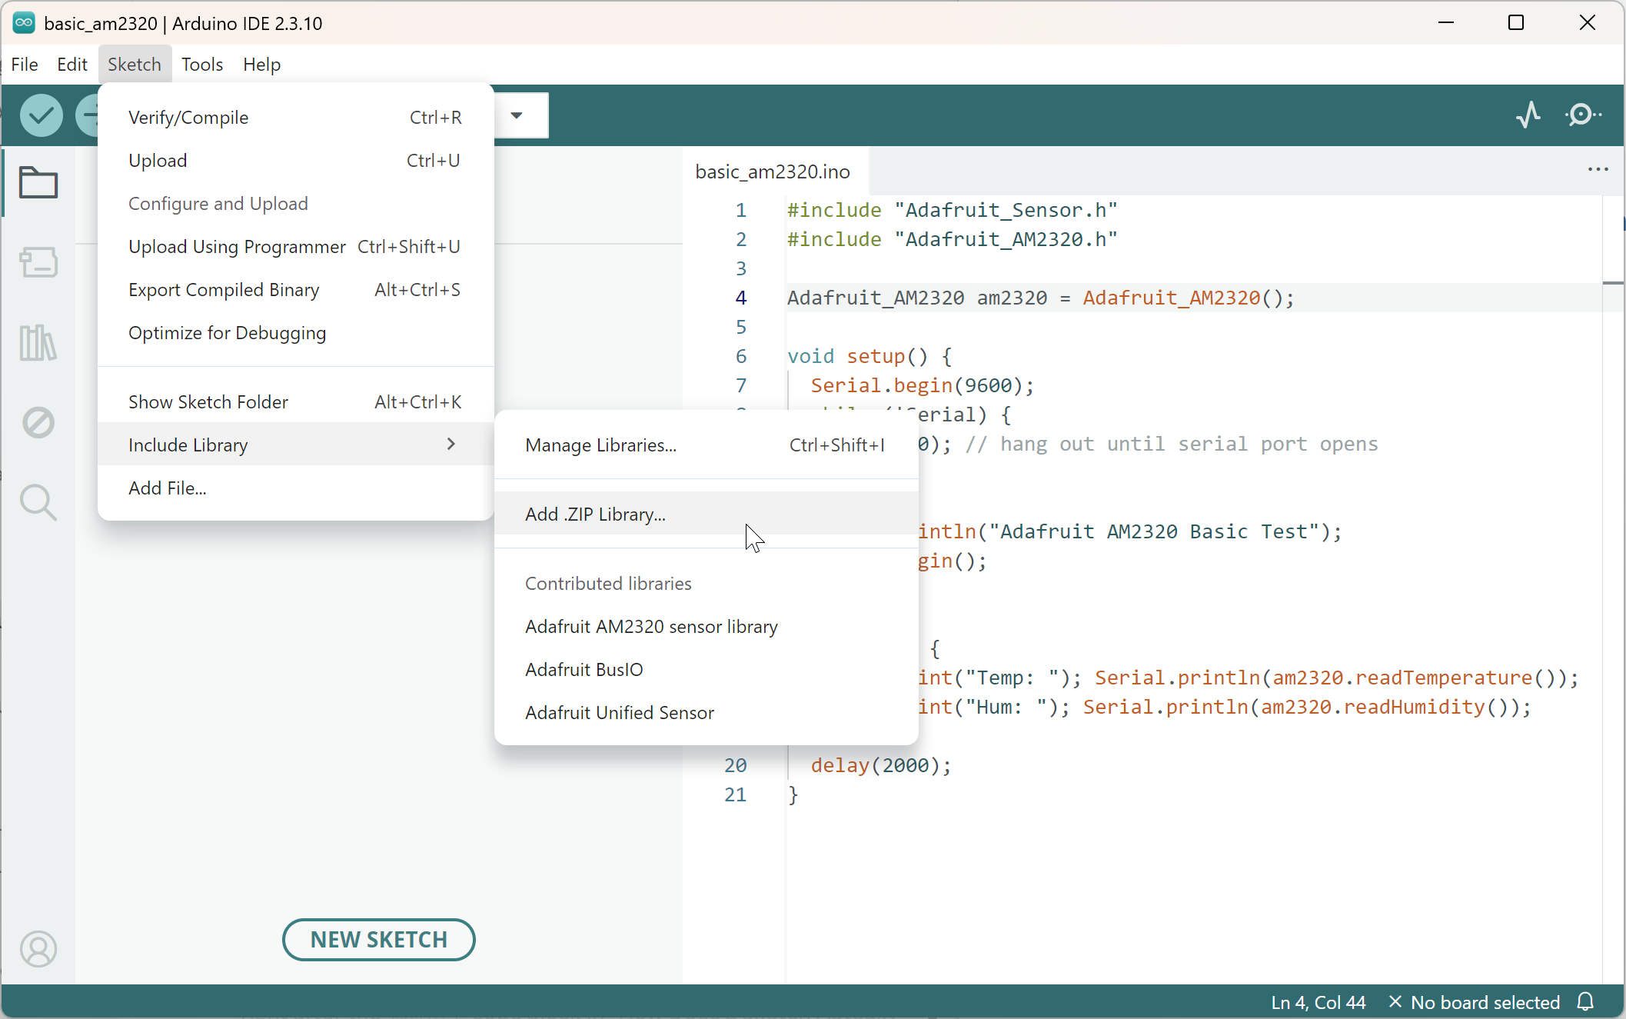Open Manage Libraries... entry

tap(707, 445)
